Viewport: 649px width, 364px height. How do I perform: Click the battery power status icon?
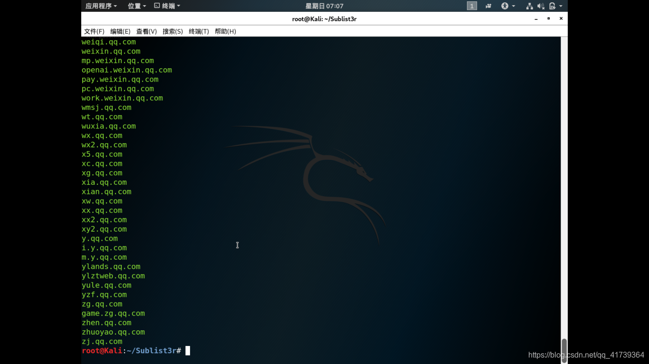pyautogui.click(x=552, y=6)
